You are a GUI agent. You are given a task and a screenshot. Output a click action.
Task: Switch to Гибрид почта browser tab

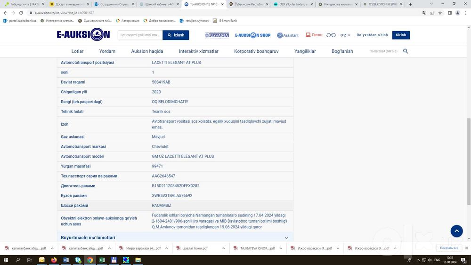tap(24, 4)
